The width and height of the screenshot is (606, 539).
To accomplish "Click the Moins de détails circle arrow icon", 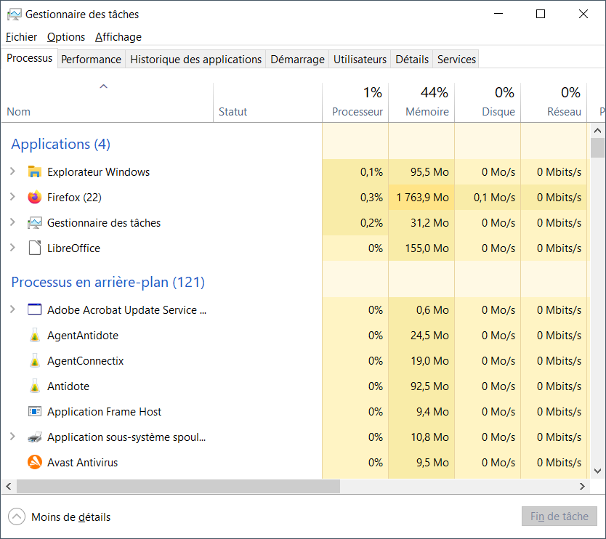I will (17, 516).
